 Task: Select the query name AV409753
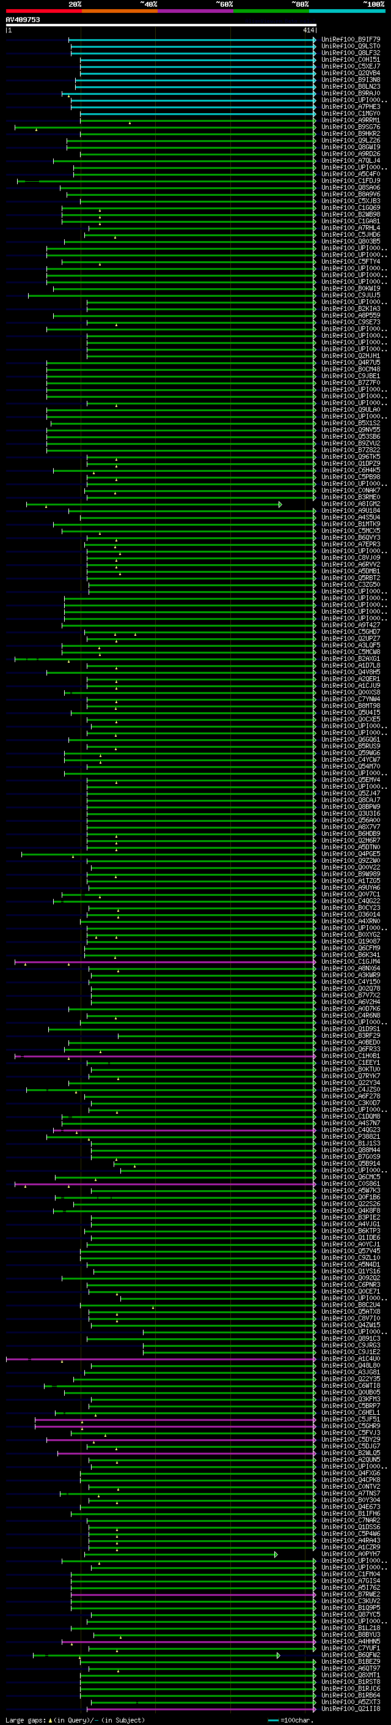pos(23,20)
